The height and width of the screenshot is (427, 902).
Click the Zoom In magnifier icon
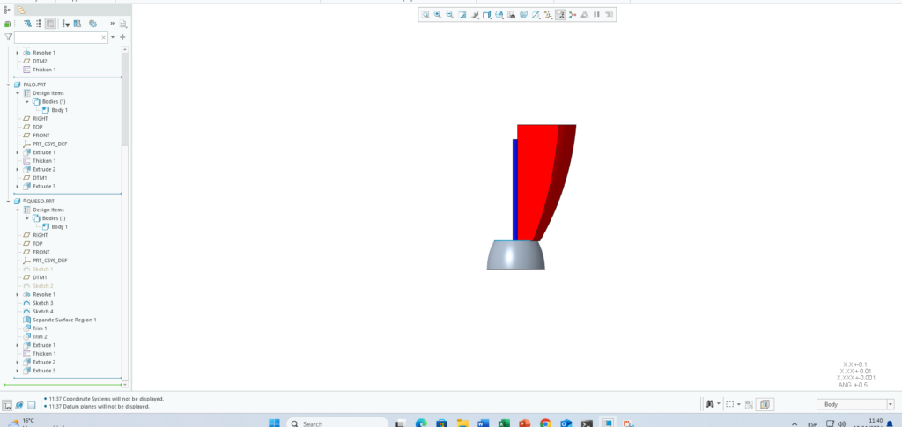tap(437, 14)
